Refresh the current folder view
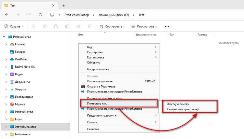This screenshot has height=139, width=244. click(40, 15)
